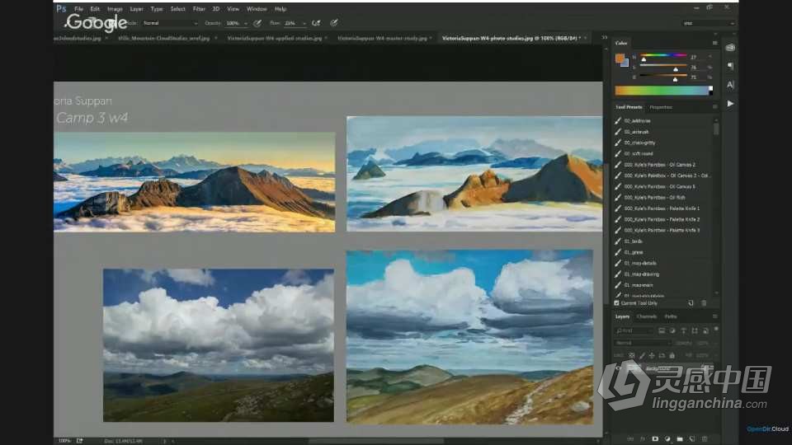Image resolution: width=792 pixels, height=445 pixels.
Task: Open the Filter menu
Action: [199, 9]
